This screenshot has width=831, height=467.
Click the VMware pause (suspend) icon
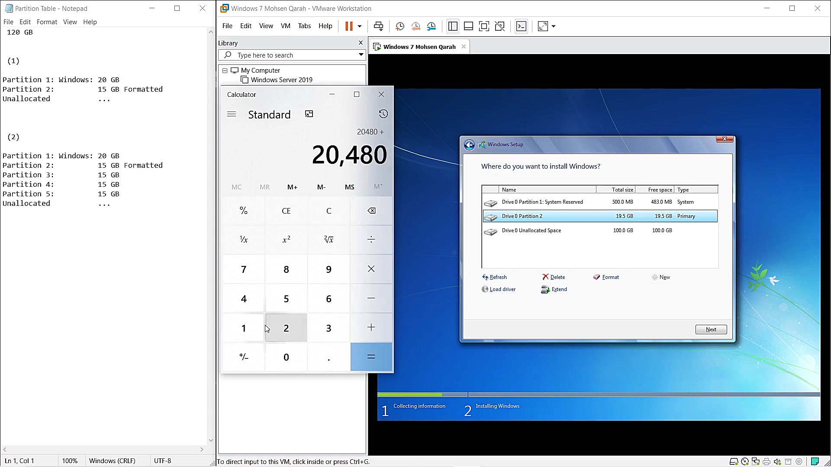click(x=348, y=26)
